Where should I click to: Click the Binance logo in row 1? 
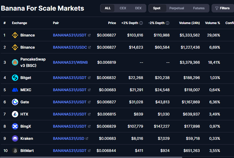[15, 35]
